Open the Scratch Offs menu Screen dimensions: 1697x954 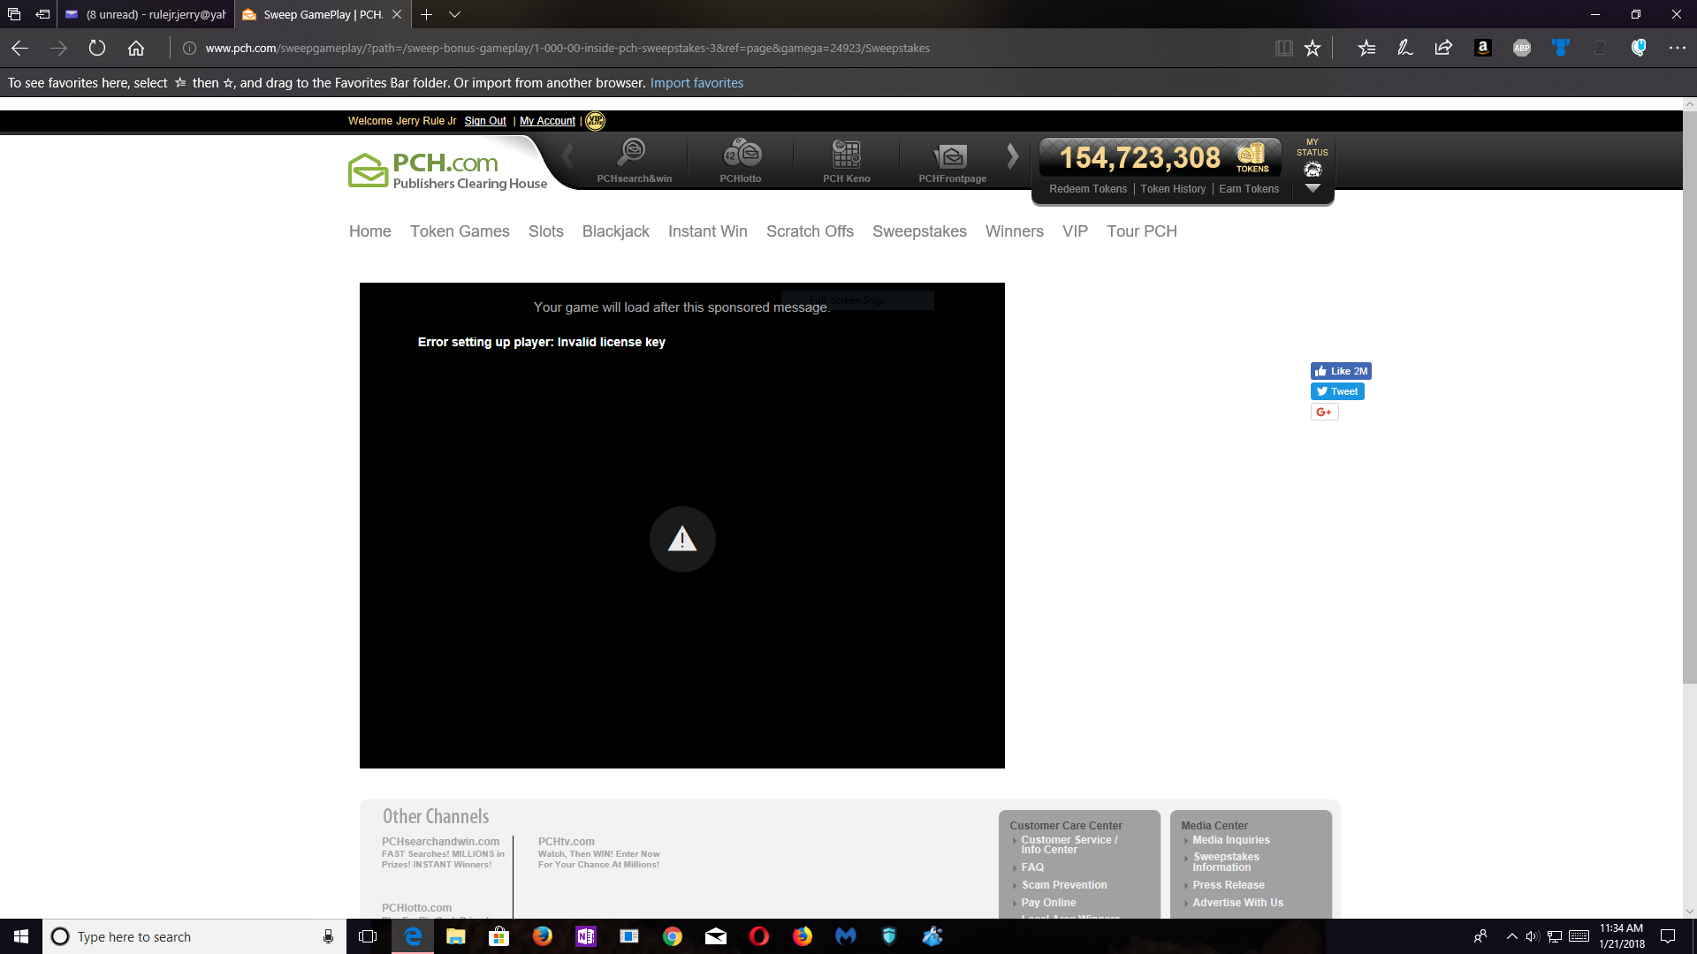point(810,231)
